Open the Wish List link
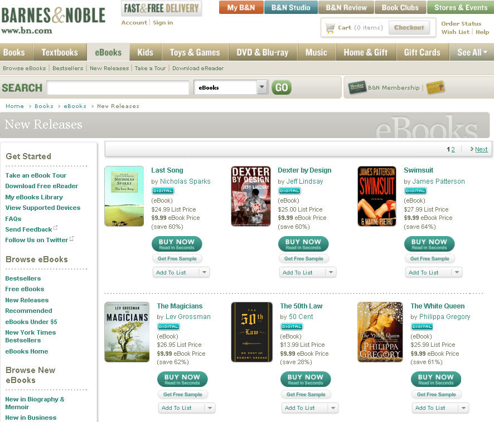 tap(455, 32)
